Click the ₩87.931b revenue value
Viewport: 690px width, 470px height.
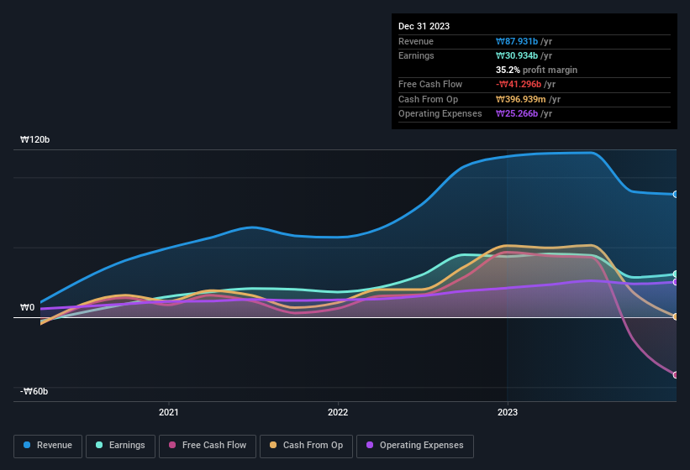(x=517, y=41)
